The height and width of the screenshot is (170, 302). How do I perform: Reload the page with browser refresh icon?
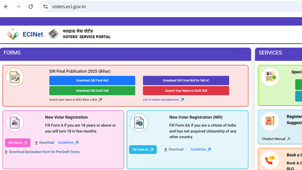coord(31,6)
